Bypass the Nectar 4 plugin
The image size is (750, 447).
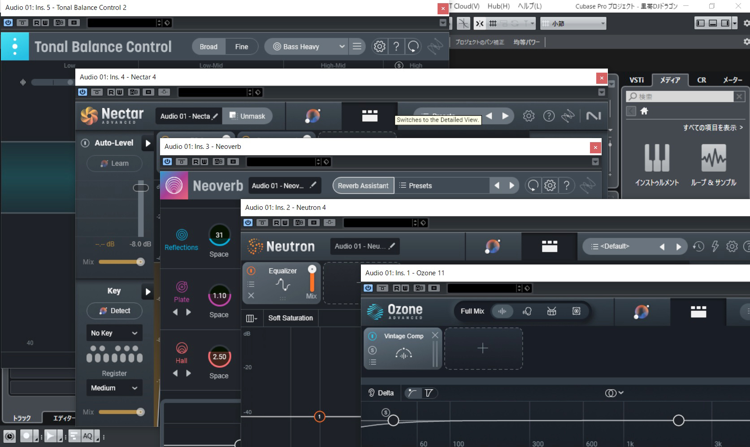click(82, 92)
